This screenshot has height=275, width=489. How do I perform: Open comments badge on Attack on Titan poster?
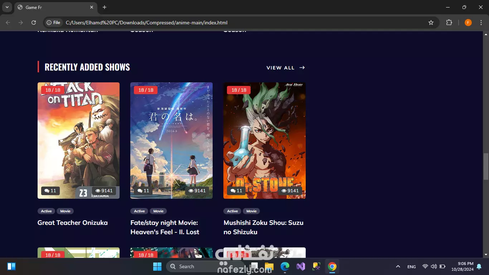click(50, 191)
